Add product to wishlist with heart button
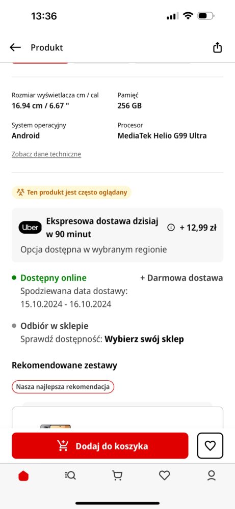 point(211,446)
